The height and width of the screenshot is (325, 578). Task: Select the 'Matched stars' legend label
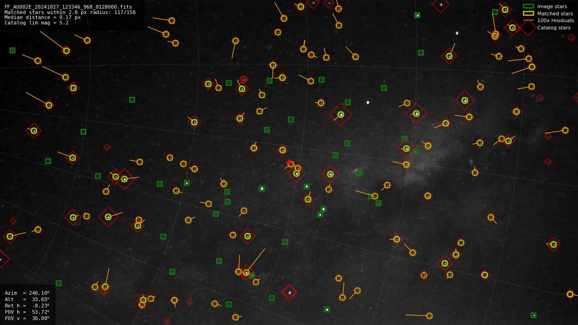point(555,14)
